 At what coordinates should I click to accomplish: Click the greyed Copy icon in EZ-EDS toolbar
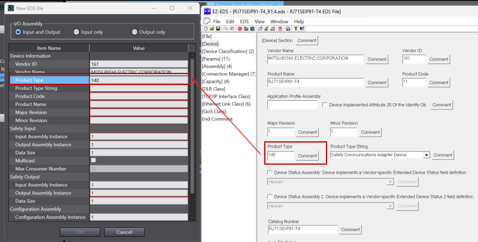tap(226, 29)
